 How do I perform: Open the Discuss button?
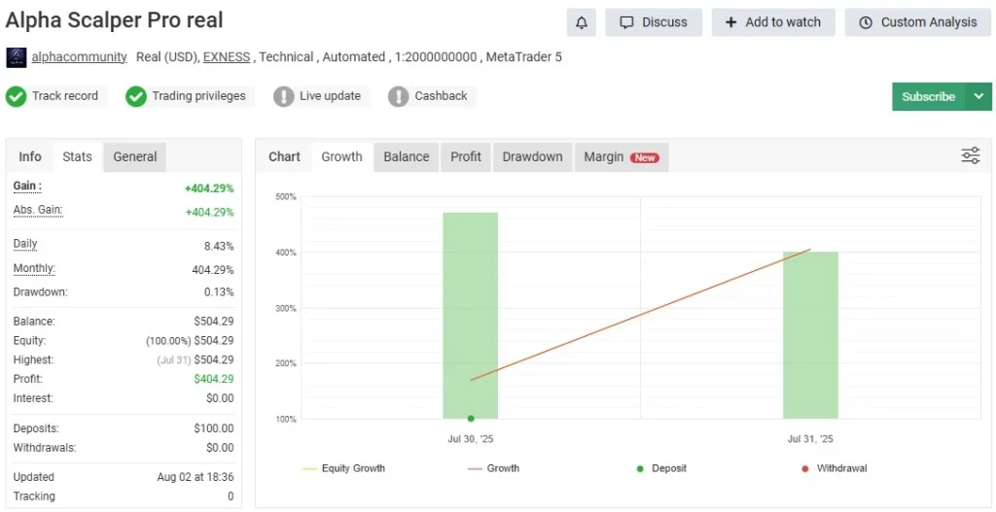click(x=654, y=23)
